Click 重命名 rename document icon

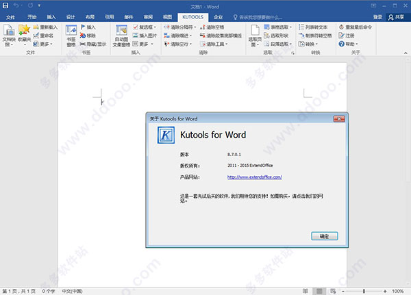44,36
